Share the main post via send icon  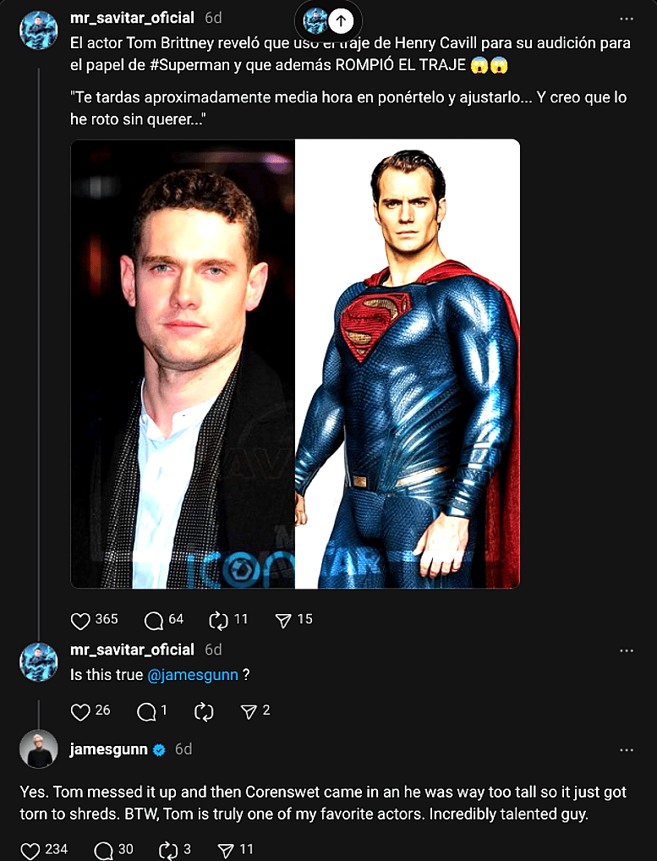pyautogui.click(x=283, y=621)
